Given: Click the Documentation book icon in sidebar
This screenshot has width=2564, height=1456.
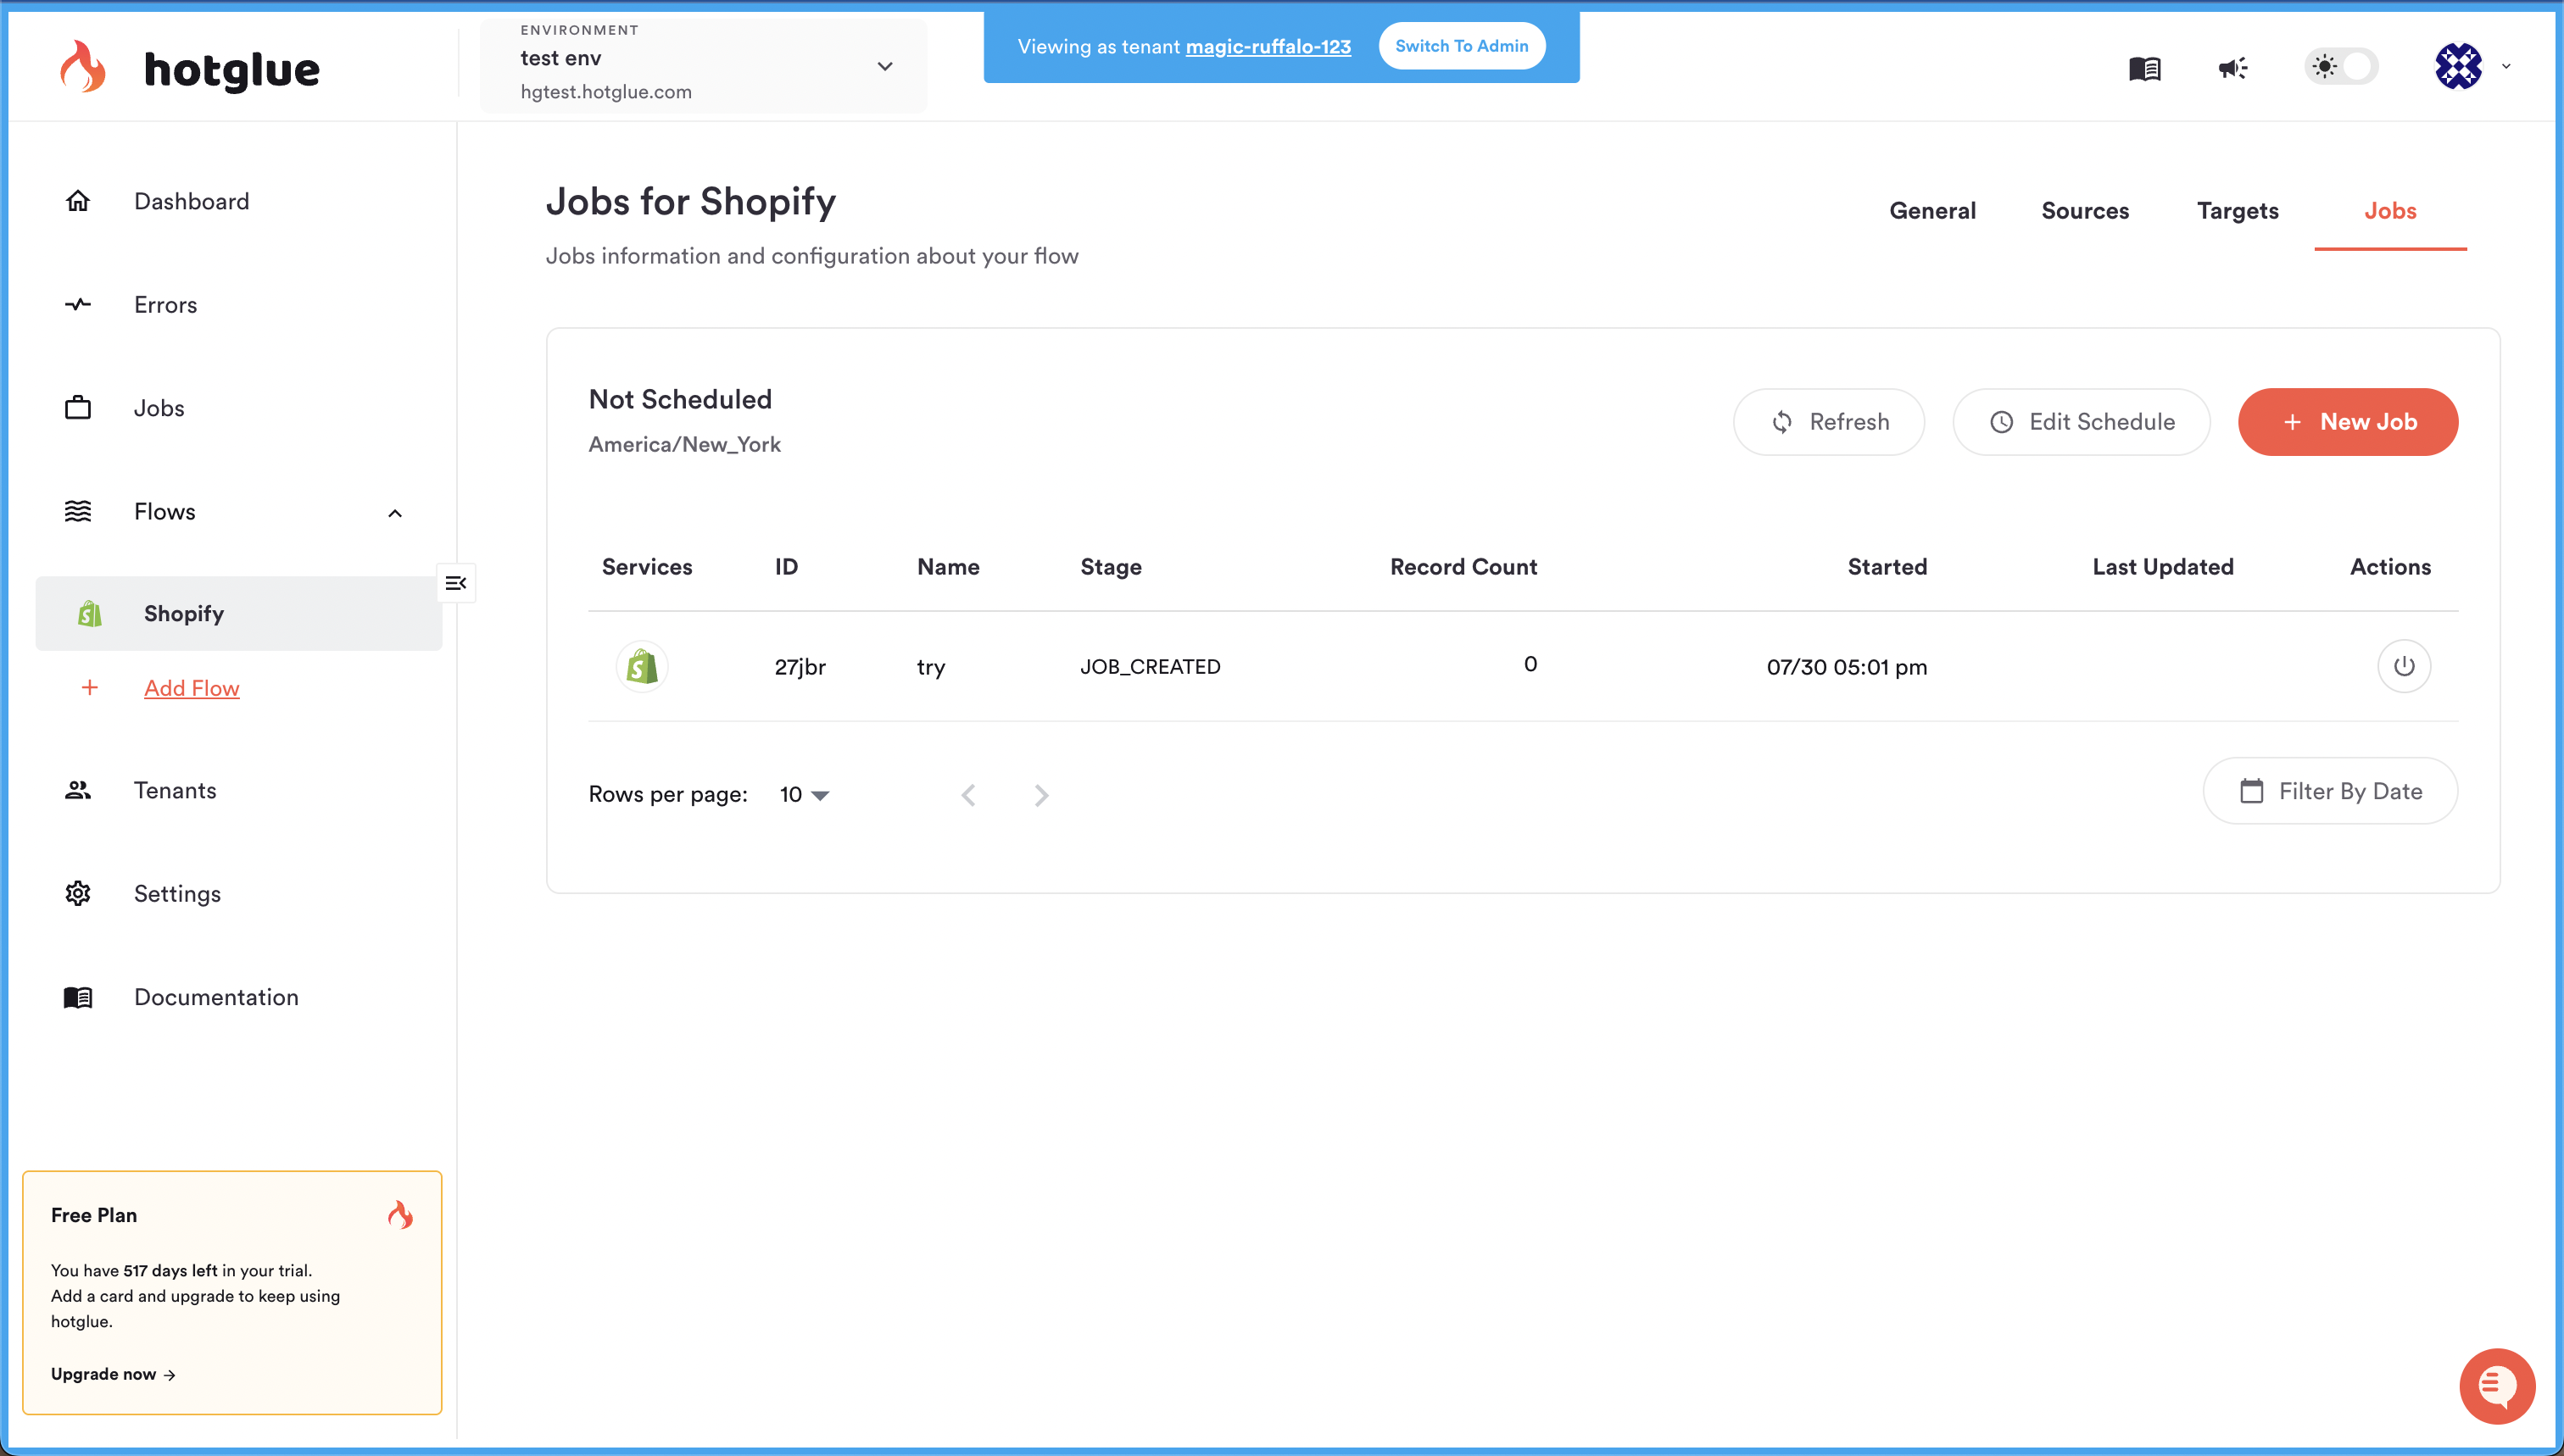Looking at the screenshot, I should [x=78, y=997].
